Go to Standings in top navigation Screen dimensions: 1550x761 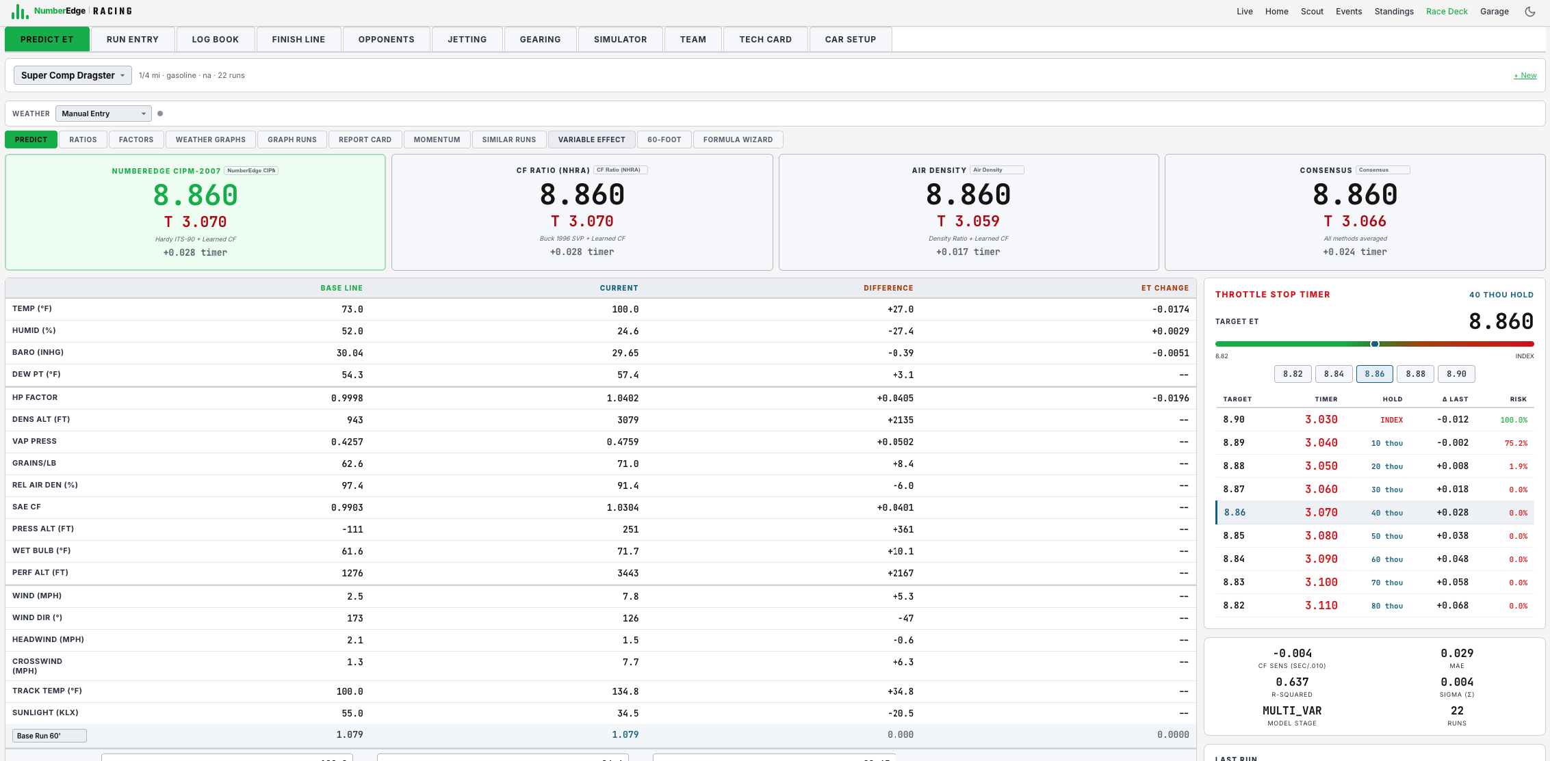tap(1393, 12)
